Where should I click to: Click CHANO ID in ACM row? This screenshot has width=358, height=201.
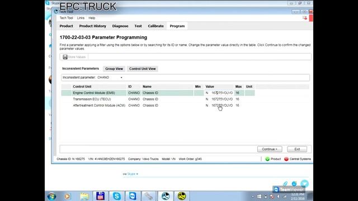click(134, 106)
